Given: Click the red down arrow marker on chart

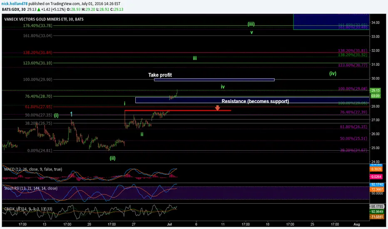Looking at the screenshot, I should (217, 108).
